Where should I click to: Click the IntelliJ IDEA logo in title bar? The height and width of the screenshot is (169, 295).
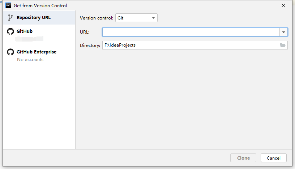[8, 5]
